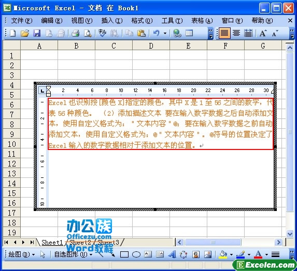Switch to the Sheet2 tab
The height and width of the screenshot is (271, 297).
point(80,242)
